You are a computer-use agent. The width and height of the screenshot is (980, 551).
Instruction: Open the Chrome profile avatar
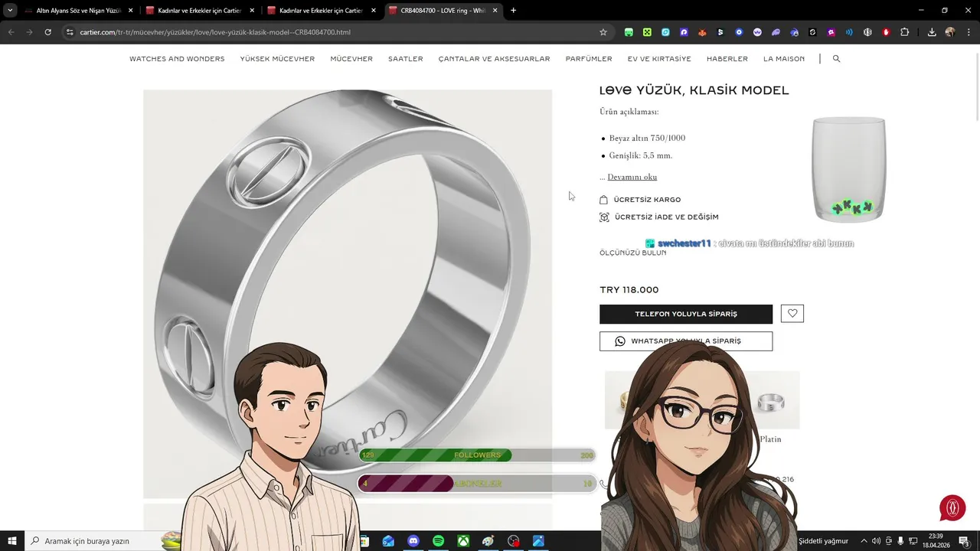(x=950, y=32)
